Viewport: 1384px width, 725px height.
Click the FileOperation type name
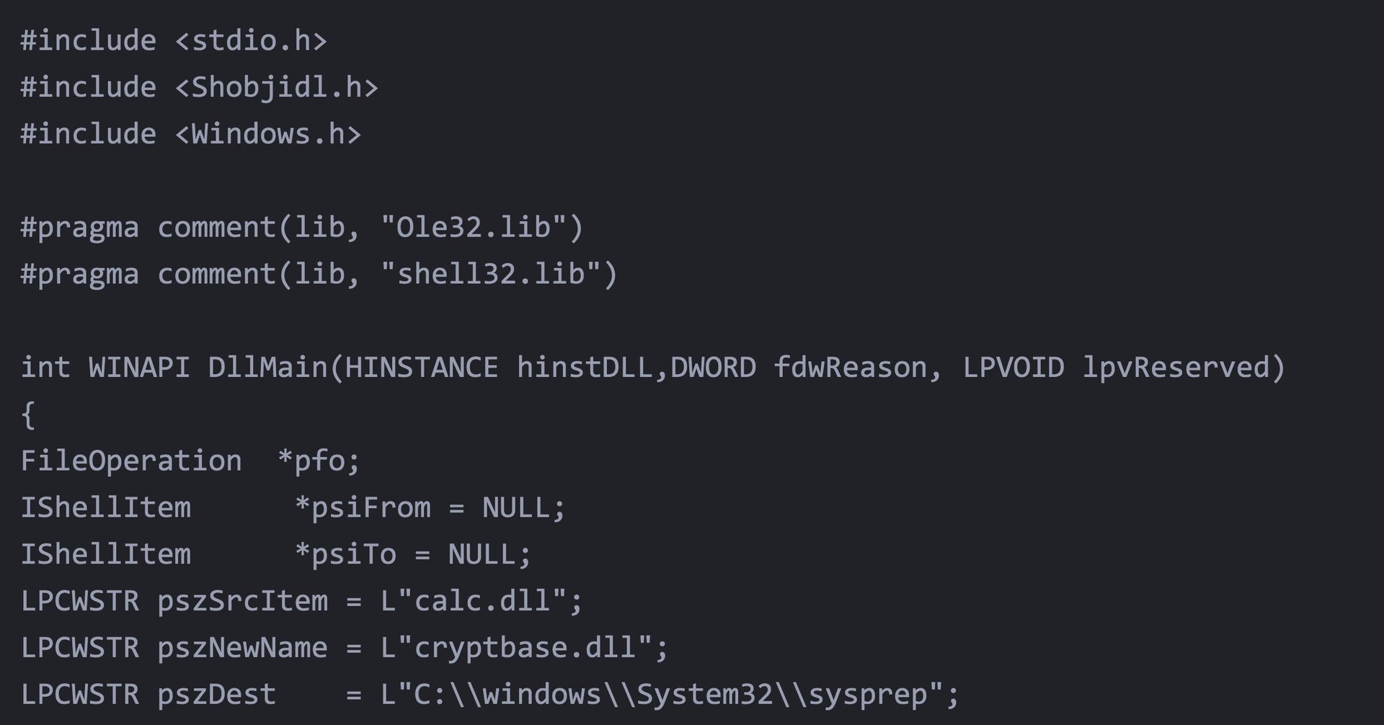[x=131, y=461]
